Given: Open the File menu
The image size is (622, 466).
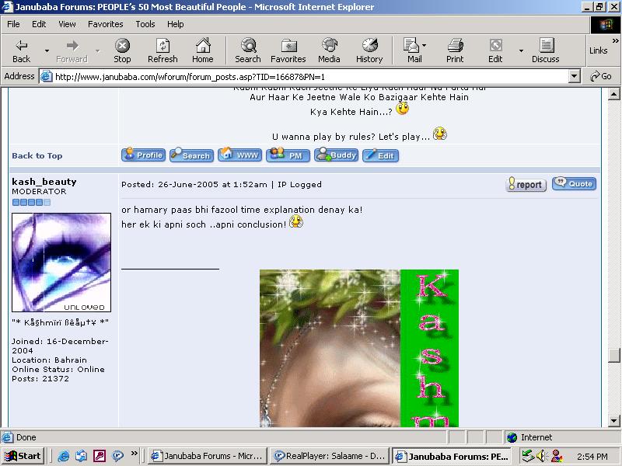Looking at the screenshot, I should (13, 24).
